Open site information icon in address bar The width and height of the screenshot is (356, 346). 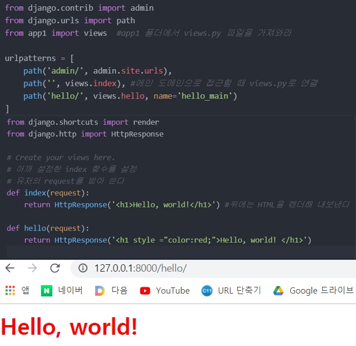click(83, 268)
